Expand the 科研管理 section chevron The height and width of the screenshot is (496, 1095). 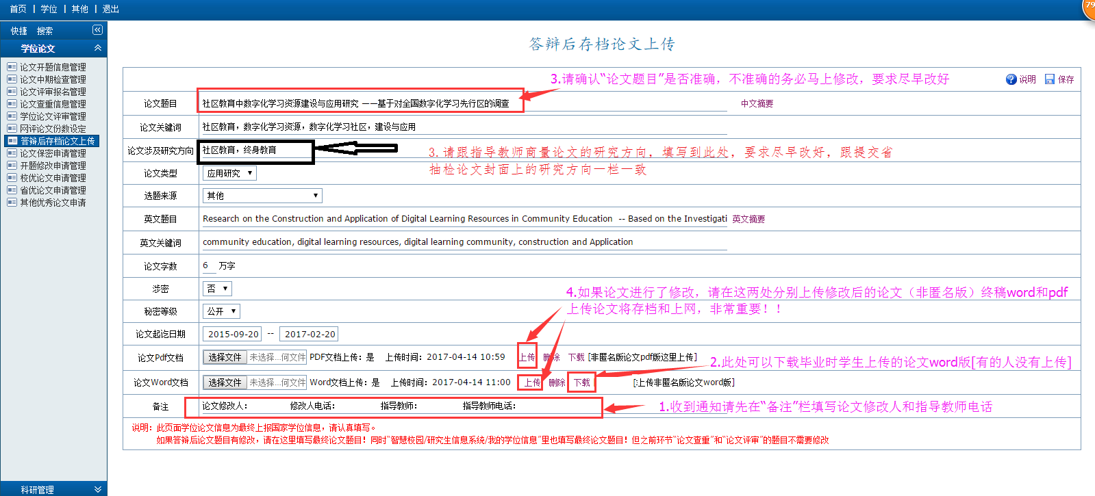(98, 489)
